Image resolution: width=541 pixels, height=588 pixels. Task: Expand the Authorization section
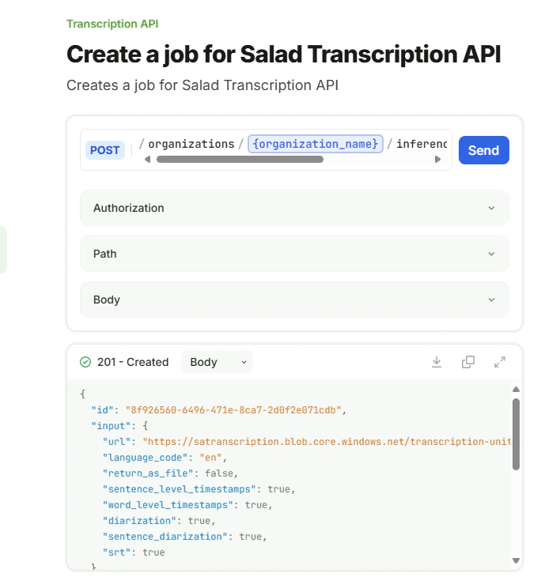coord(294,208)
